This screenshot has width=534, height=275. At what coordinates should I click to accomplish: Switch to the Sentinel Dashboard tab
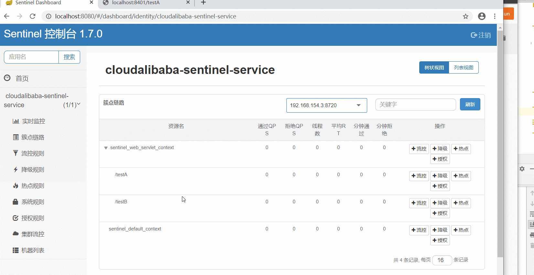(48, 3)
